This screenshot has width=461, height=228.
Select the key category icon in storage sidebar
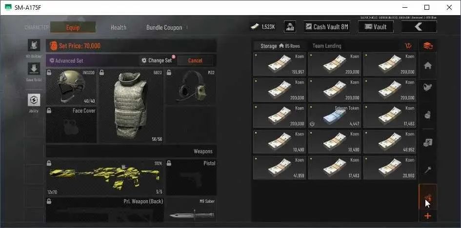tap(428, 171)
